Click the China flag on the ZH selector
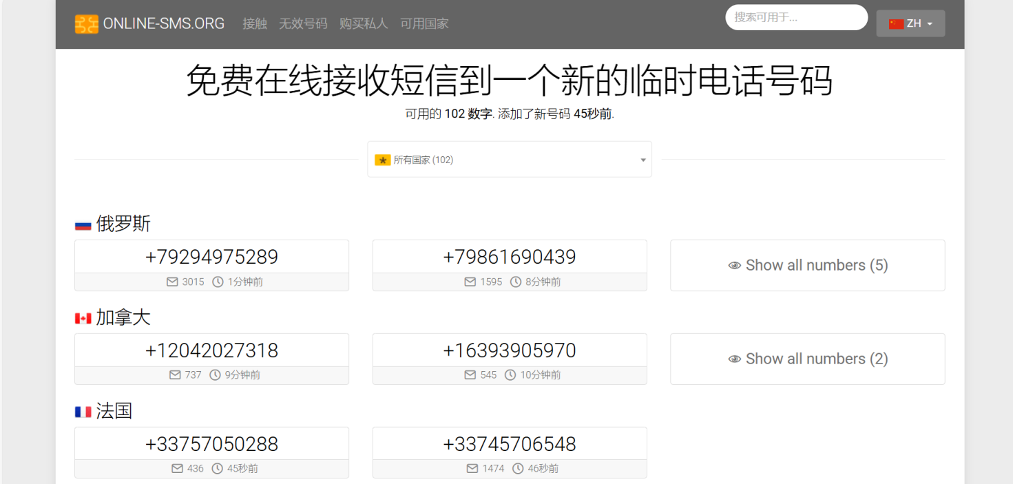The height and width of the screenshot is (484, 1013). tap(896, 23)
